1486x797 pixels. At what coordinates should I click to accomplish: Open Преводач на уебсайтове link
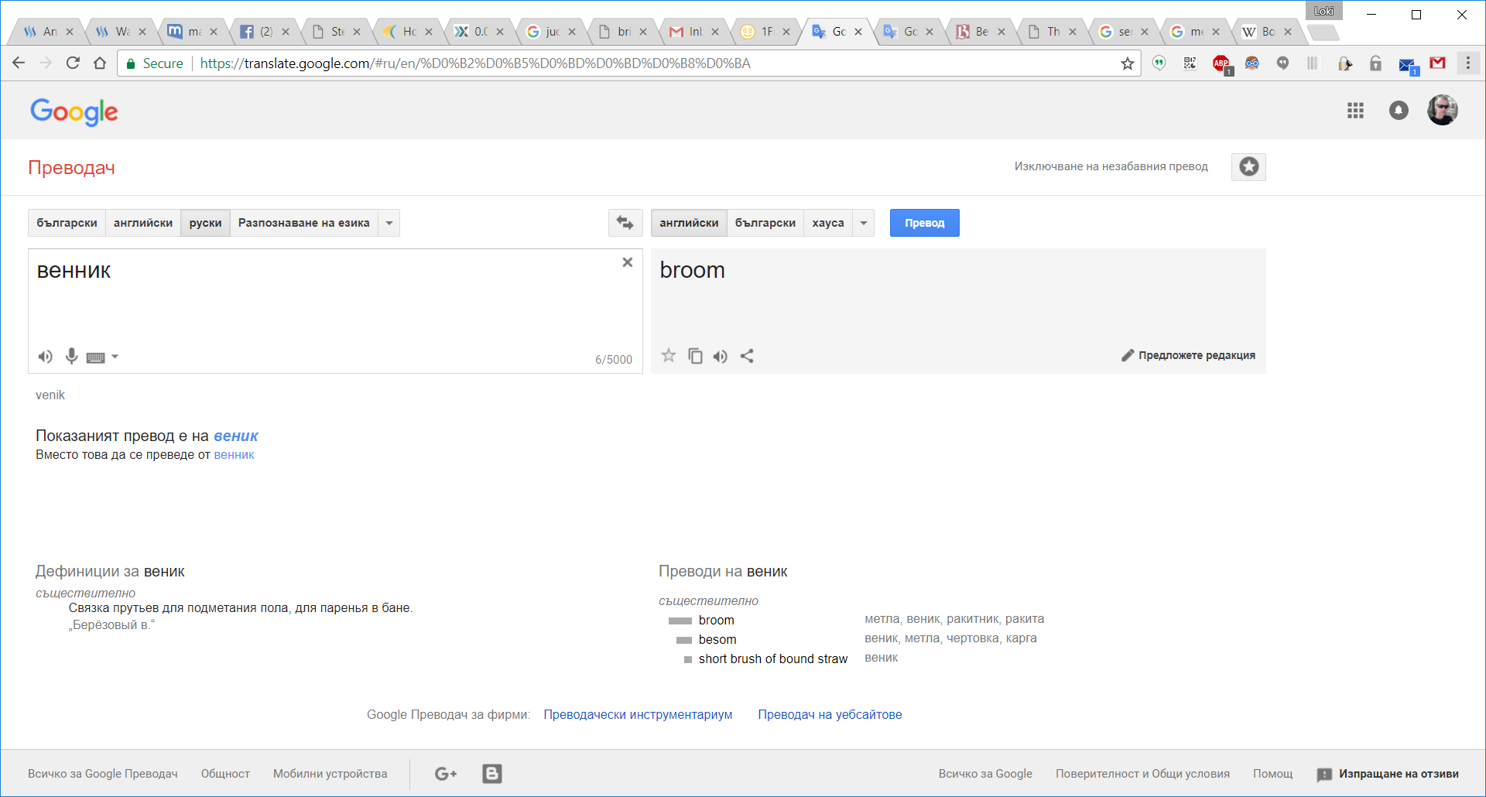830,714
